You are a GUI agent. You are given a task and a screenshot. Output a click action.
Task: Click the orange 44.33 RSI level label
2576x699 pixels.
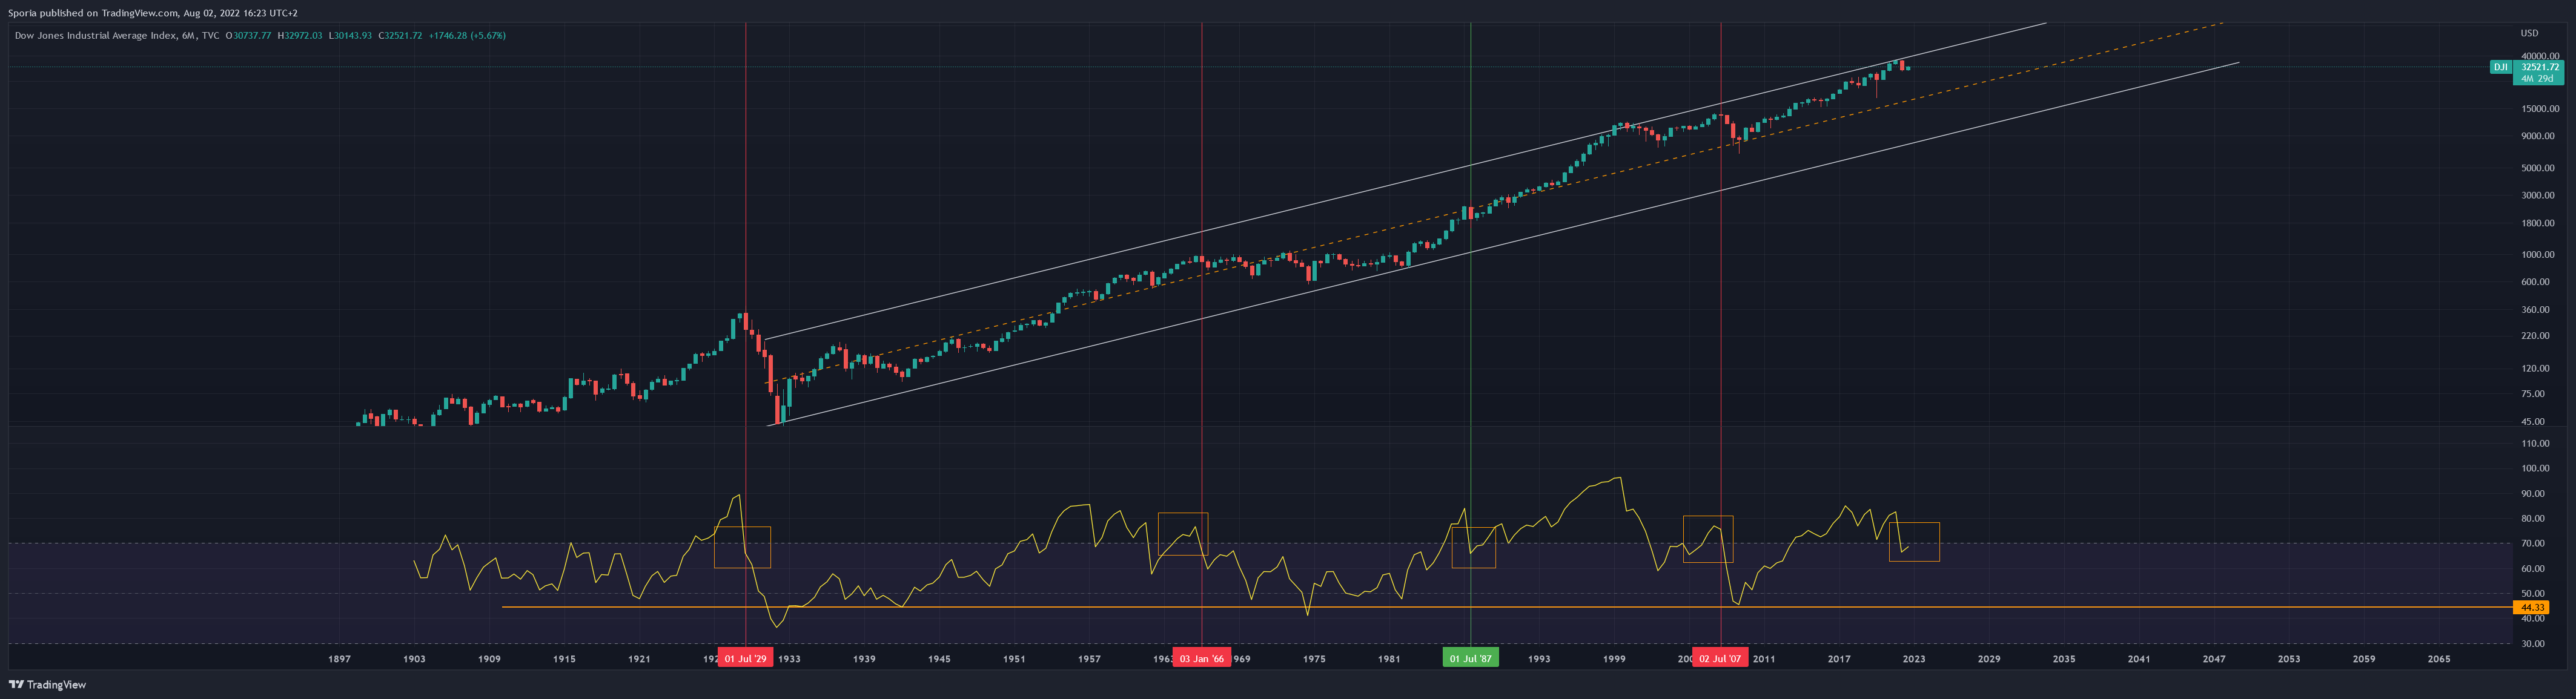coord(2531,607)
